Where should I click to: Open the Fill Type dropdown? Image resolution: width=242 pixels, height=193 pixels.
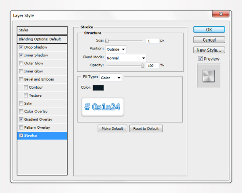111,78
